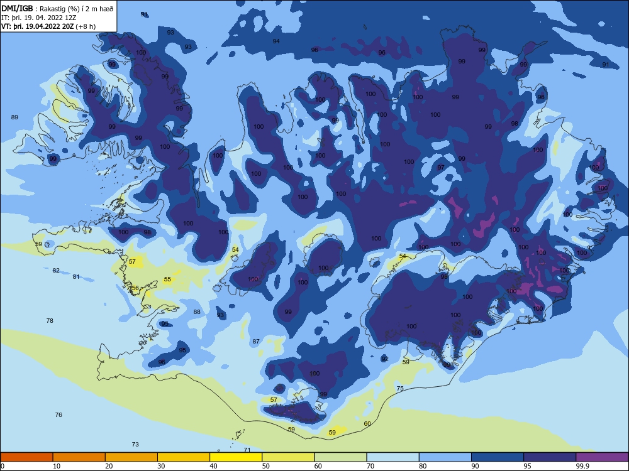The width and height of the screenshot is (629, 471).
Task: Click the humidity value 92 on the map
Action: [385, 359]
